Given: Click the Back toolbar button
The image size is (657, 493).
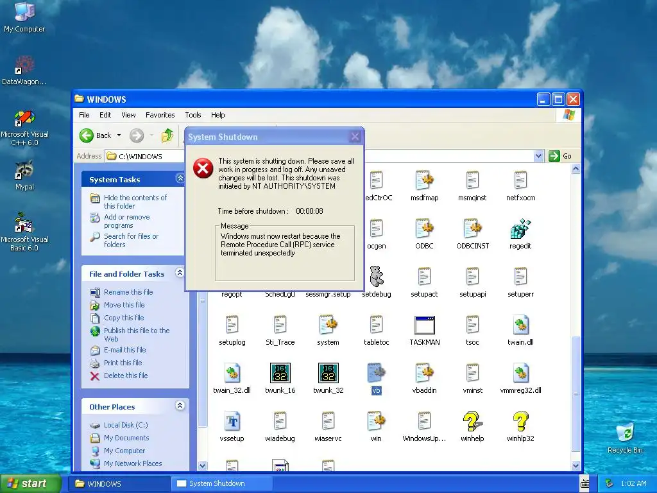Looking at the screenshot, I should click(96, 135).
